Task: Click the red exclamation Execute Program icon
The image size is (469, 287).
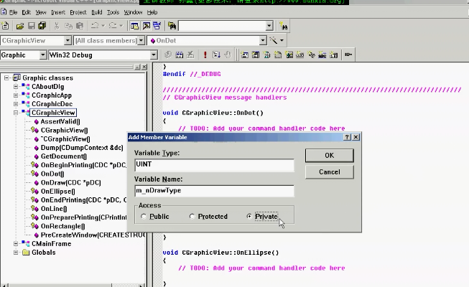Action: coord(205,55)
